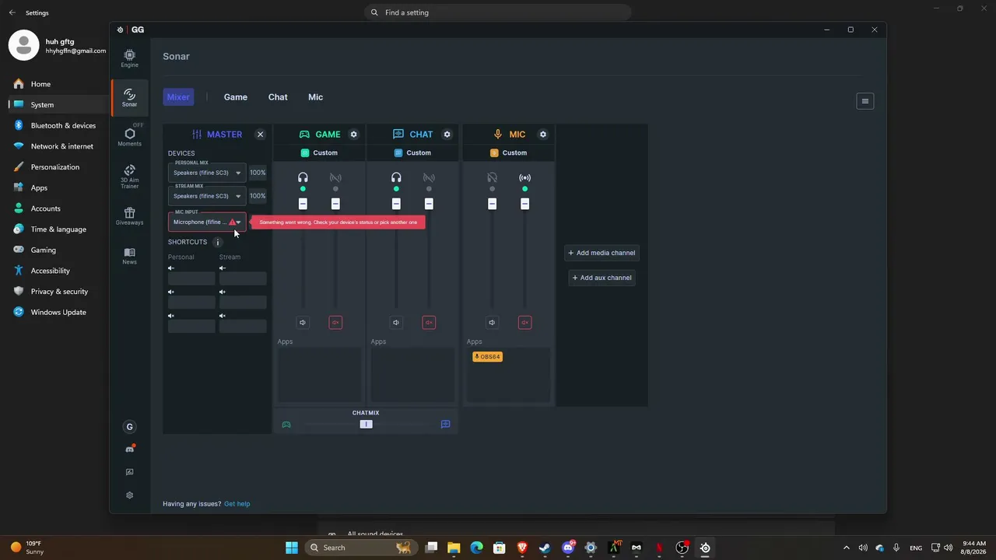
Task: Open GAME Custom preset selector
Action: click(319, 153)
